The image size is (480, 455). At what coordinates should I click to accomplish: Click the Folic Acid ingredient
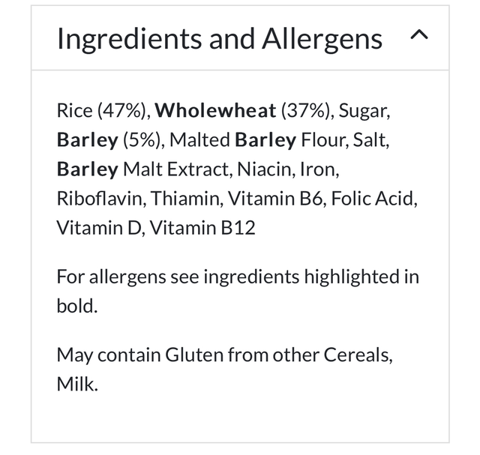pyautogui.click(x=373, y=199)
